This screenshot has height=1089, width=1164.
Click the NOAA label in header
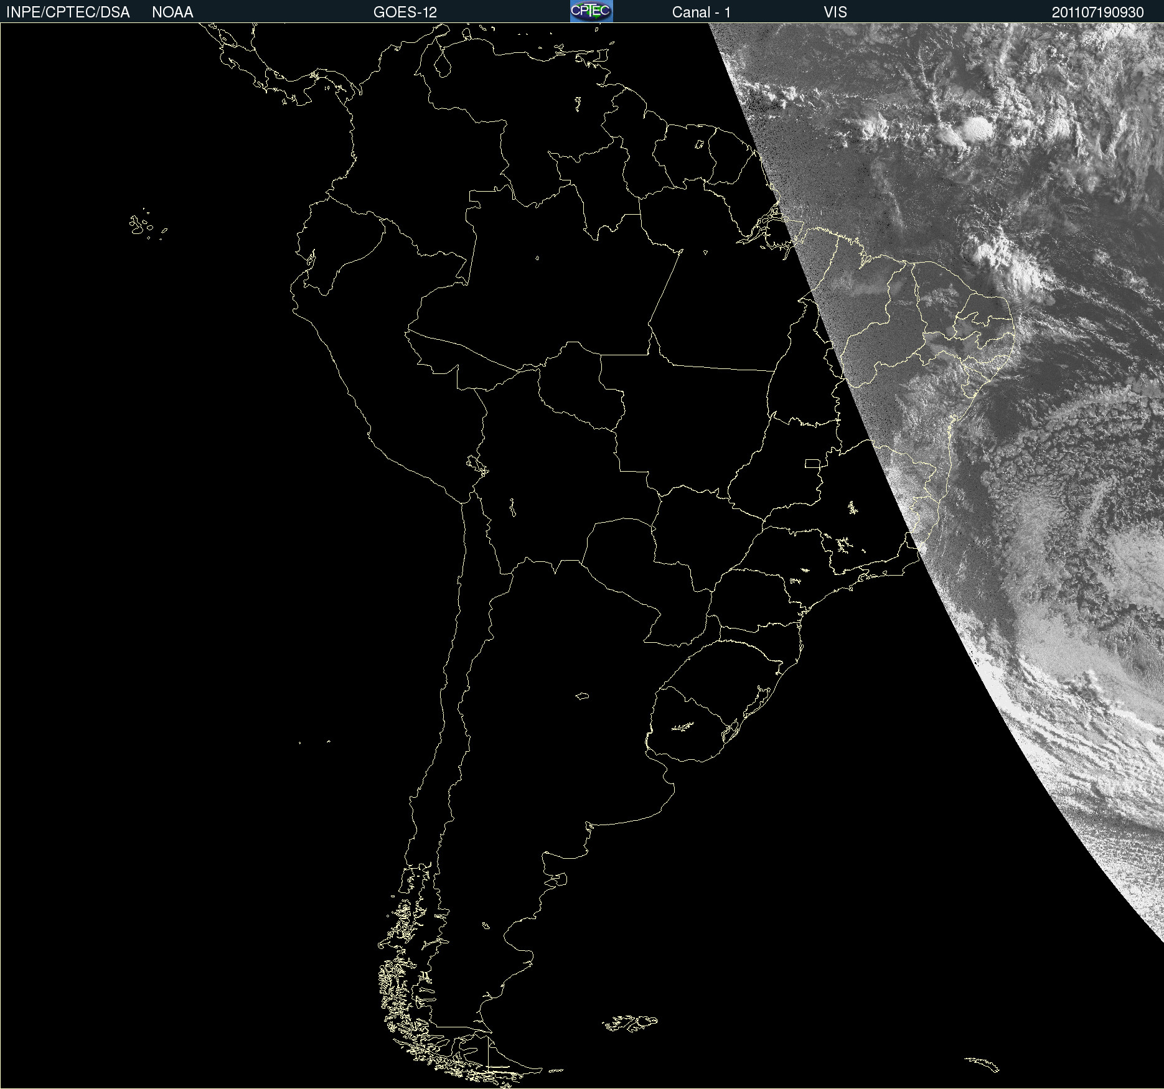tap(172, 12)
